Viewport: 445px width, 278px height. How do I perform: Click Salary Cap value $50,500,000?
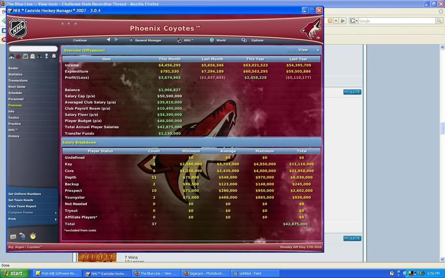click(169, 96)
